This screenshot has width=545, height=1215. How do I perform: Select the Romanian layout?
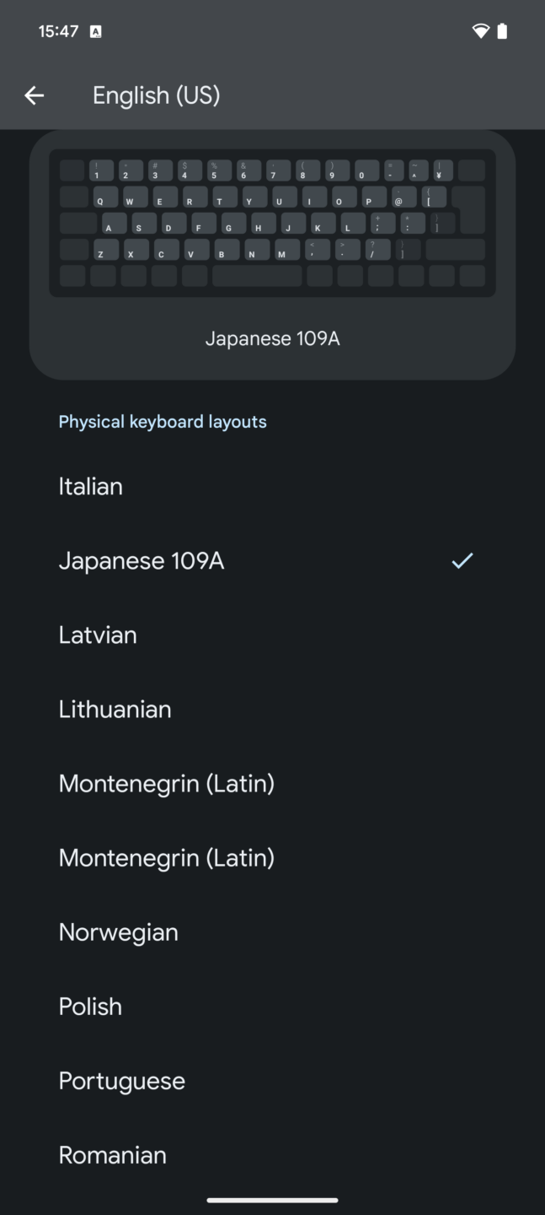112,1154
